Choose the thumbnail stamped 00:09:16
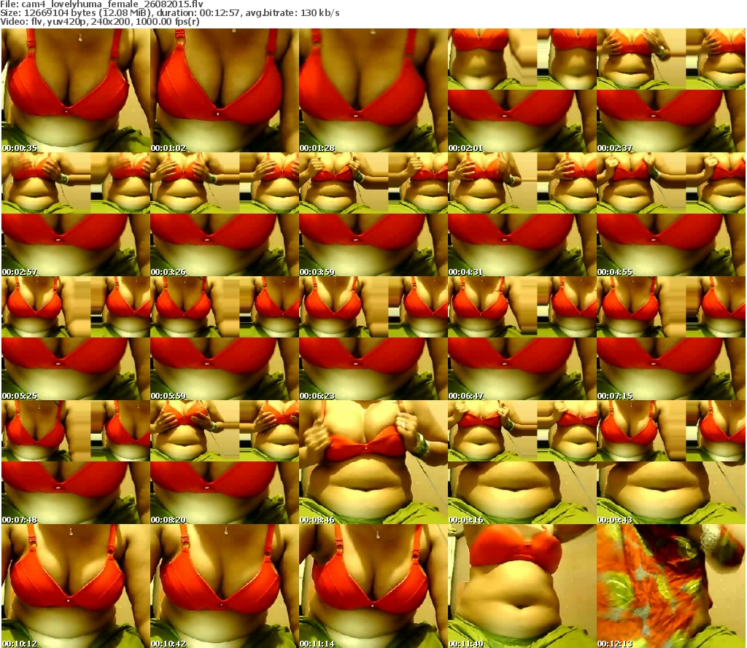The image size is (747, 648). (522, 462)
